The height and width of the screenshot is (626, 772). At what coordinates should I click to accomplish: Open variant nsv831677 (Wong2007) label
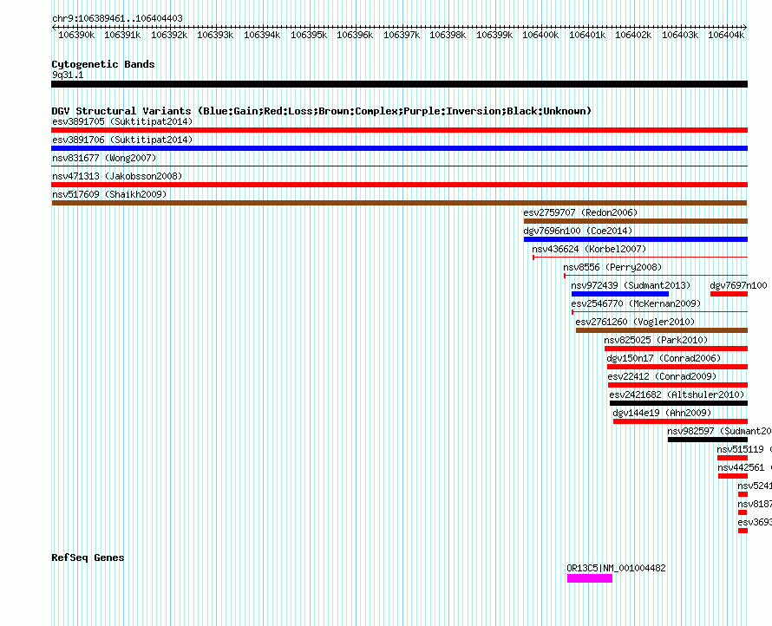pos(104,158)
